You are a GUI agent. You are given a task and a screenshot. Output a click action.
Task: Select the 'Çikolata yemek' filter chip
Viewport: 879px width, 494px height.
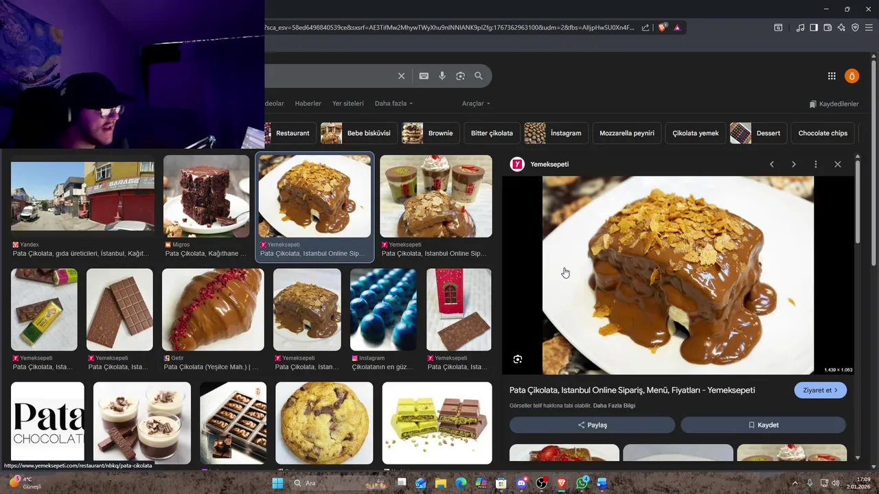(695, 133)
